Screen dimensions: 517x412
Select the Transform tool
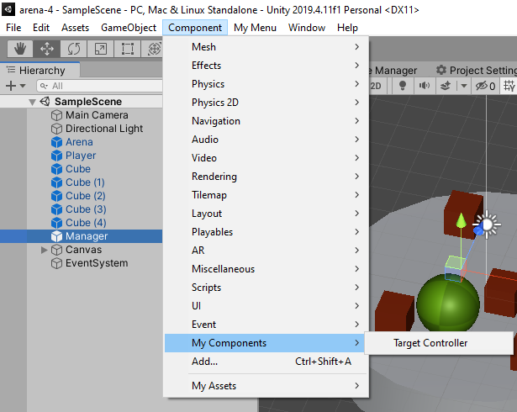pos(153,49)
